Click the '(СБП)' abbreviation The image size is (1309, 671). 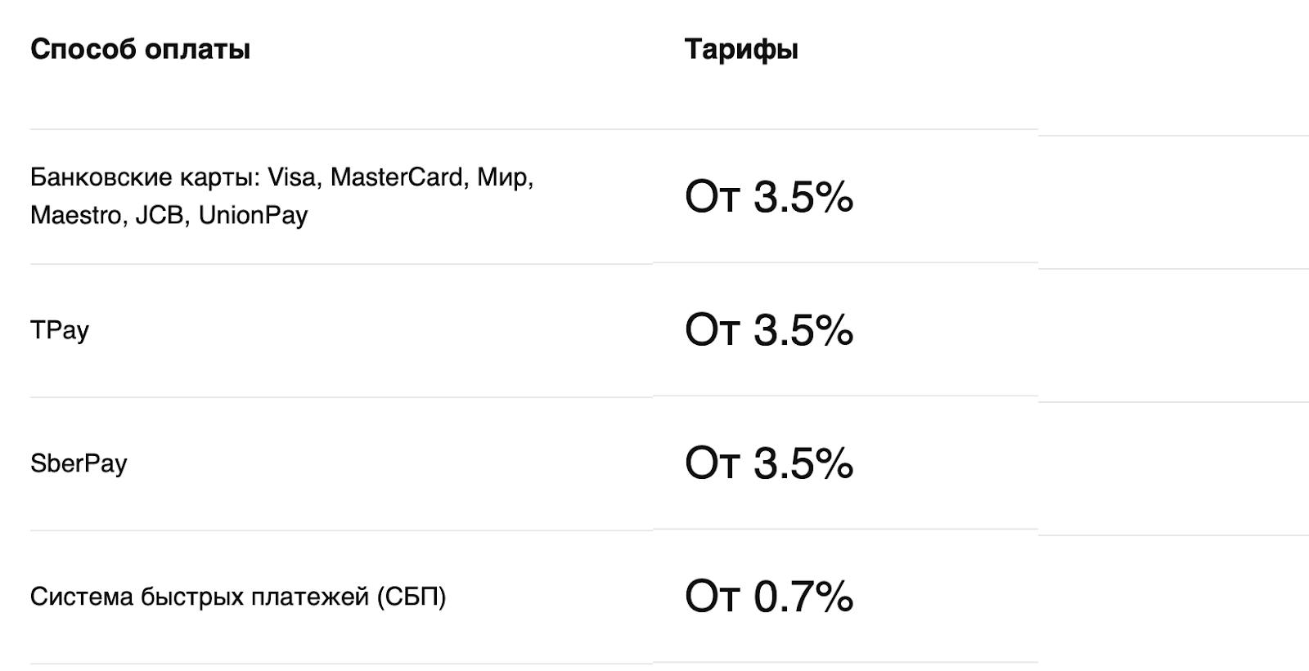412,597
